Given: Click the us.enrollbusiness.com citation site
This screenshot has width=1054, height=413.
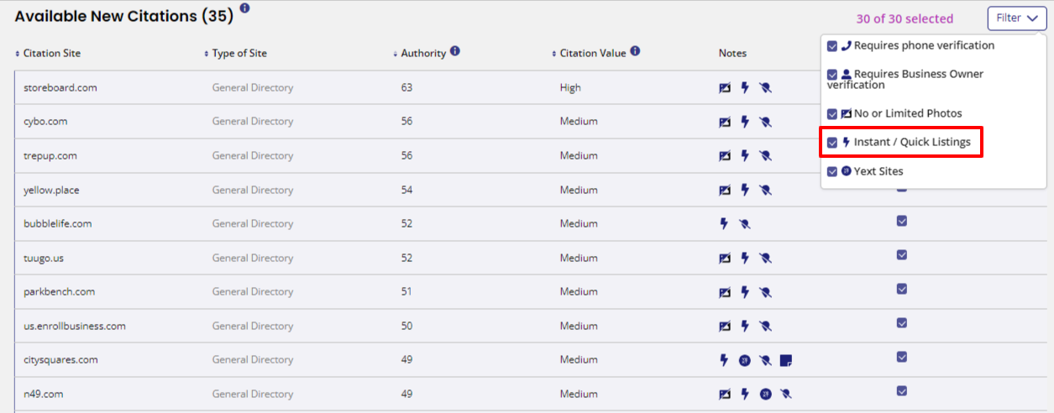Looking at the screenshot, I should [75, 326].
